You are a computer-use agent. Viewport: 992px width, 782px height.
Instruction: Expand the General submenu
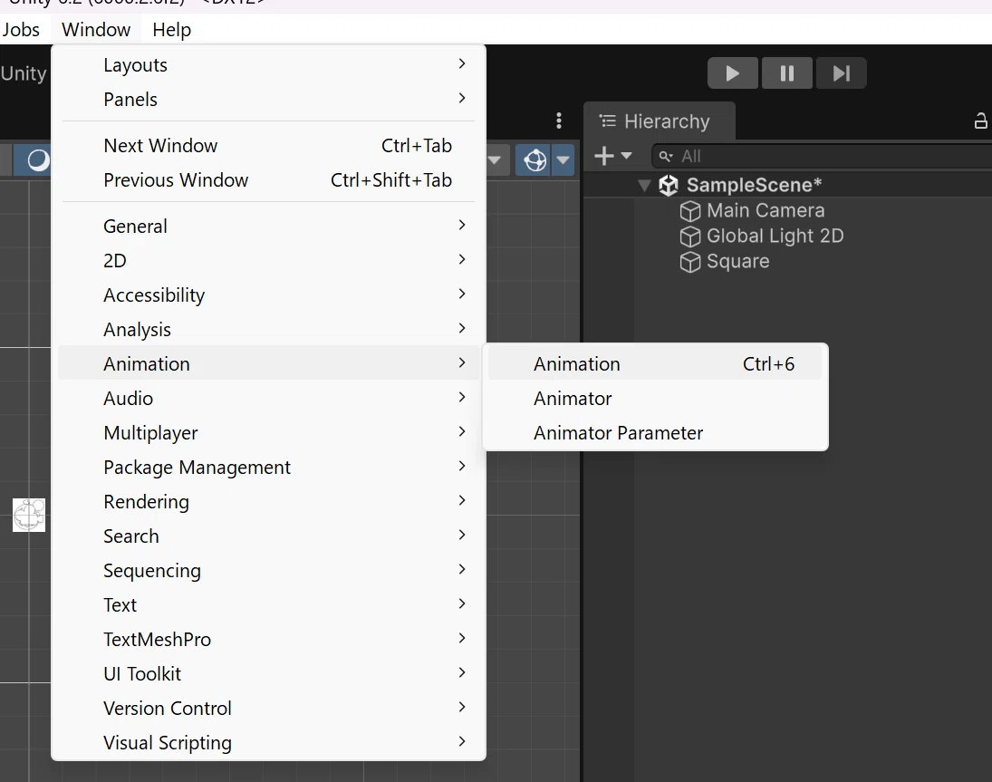tap(268, 227)
